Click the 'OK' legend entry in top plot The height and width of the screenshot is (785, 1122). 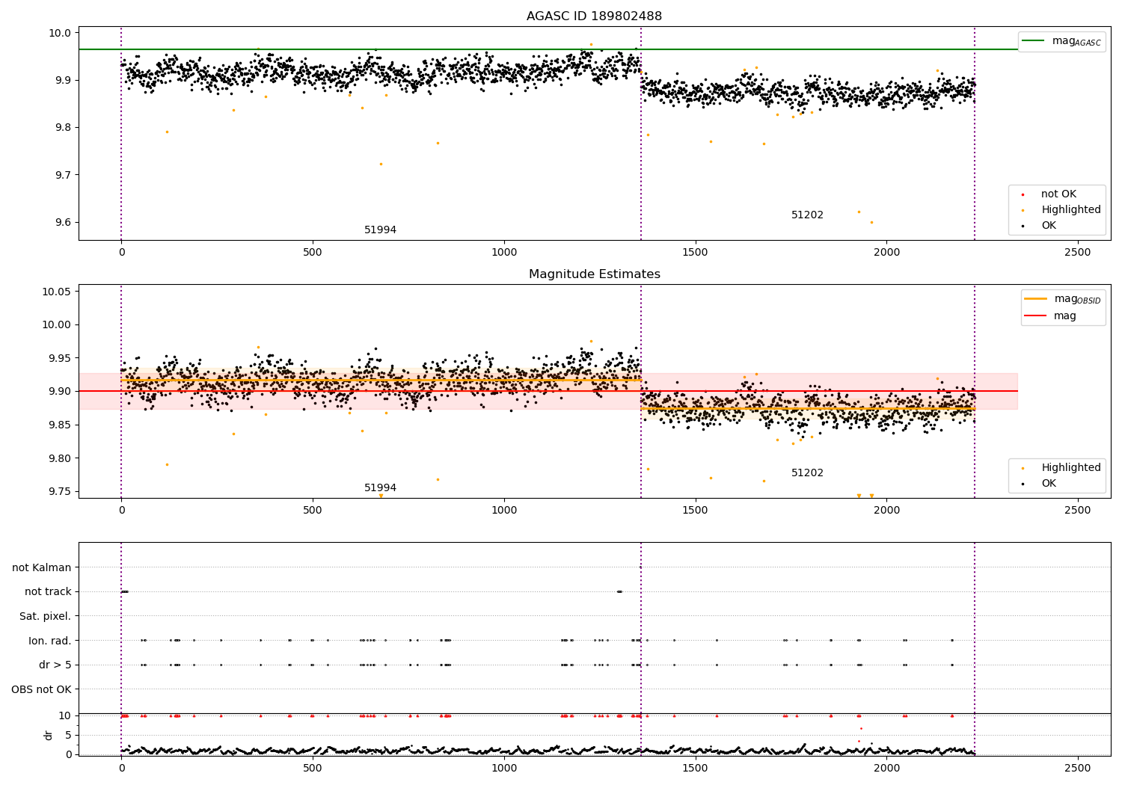(1049, 226)
